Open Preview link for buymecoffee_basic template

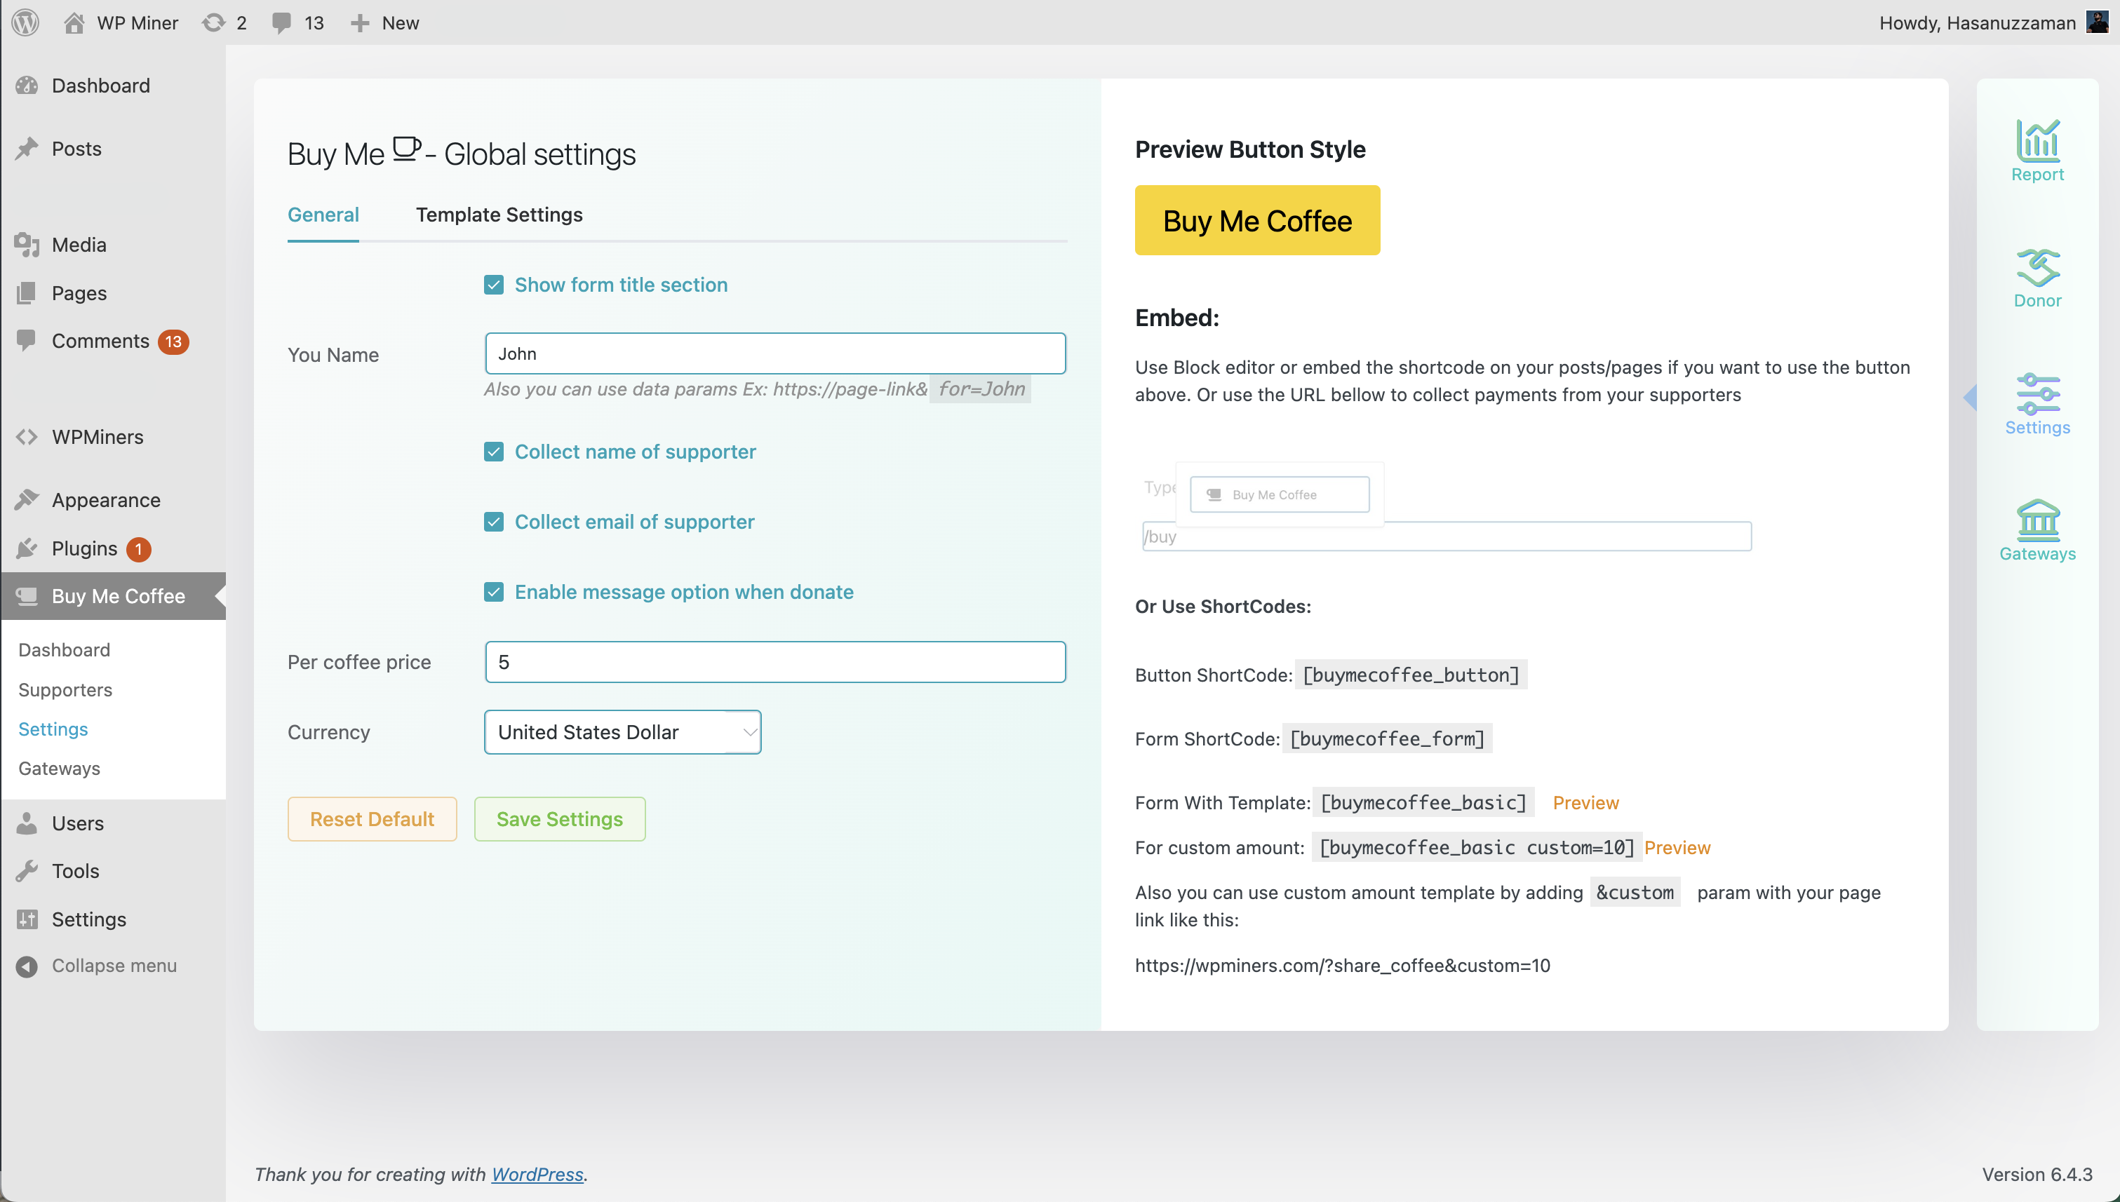click(x=1585, y=802)
